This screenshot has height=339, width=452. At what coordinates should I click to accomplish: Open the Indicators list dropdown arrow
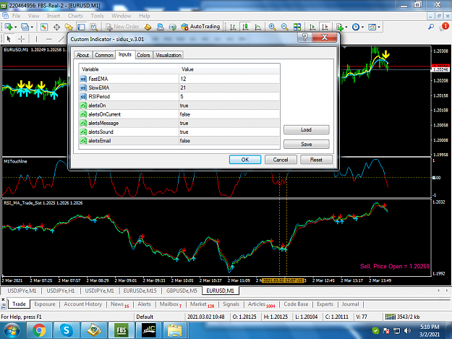[346, 27]
